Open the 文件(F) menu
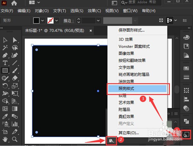This screenshot has width=193, height=146. point(7,11)
